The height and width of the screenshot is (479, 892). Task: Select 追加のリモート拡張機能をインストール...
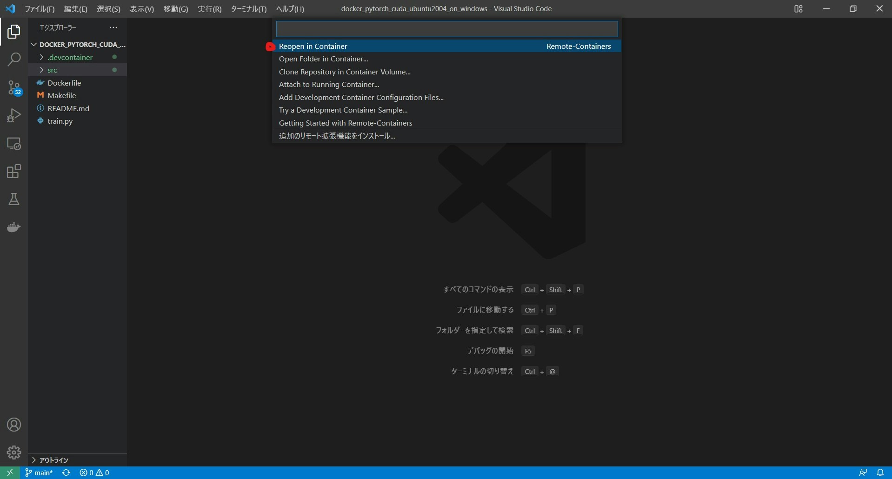tap(447, 136)
